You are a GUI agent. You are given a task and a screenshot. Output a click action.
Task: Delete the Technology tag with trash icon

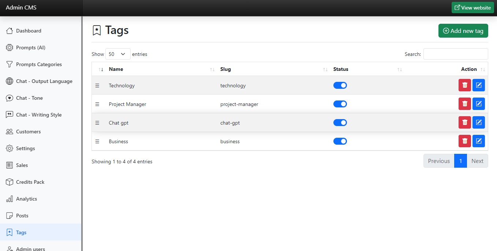[464, 85]
